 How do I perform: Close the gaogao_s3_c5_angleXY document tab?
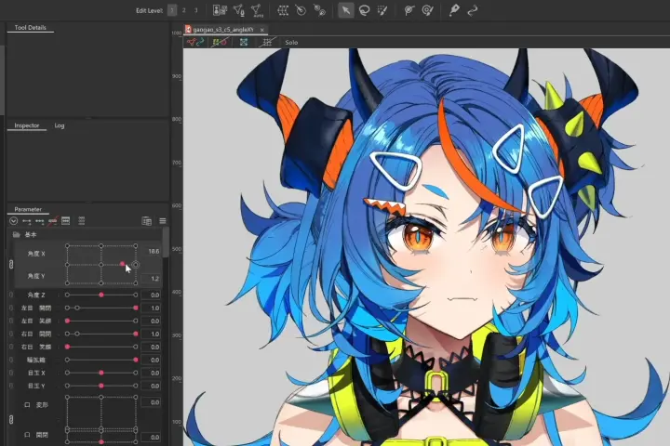(x=263, y=31)
